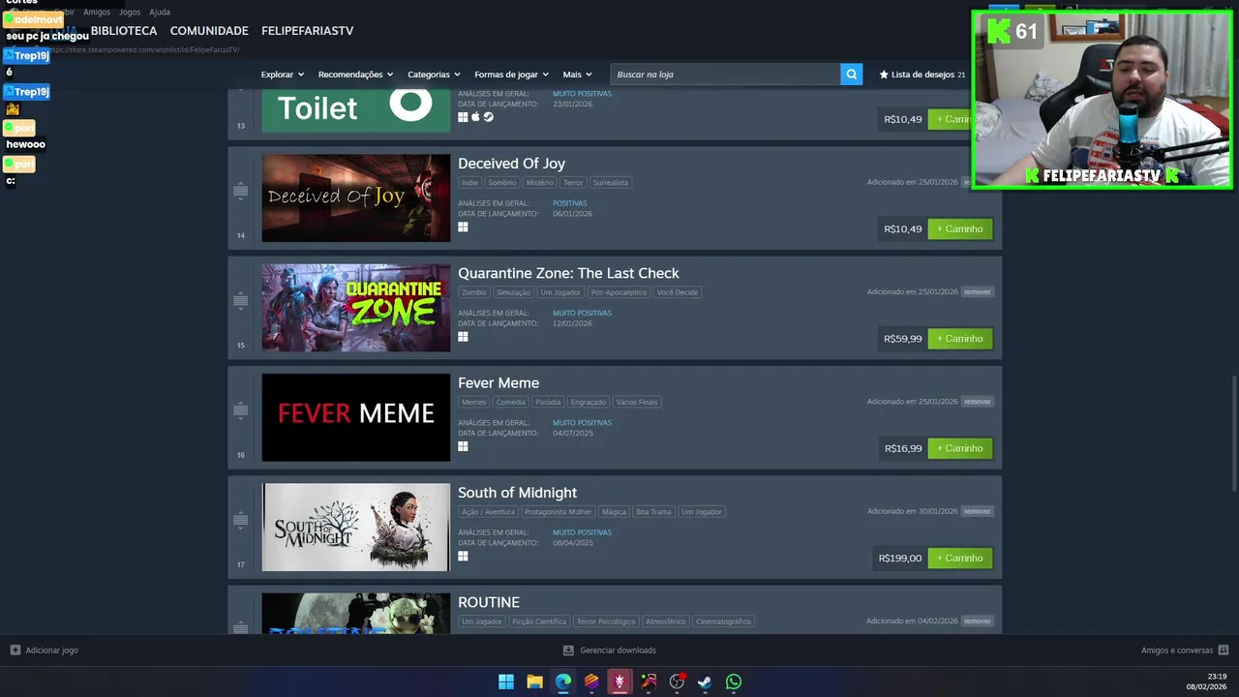
Task: Click remover on South of Midnight row
Action: click(x=977, y=511)
